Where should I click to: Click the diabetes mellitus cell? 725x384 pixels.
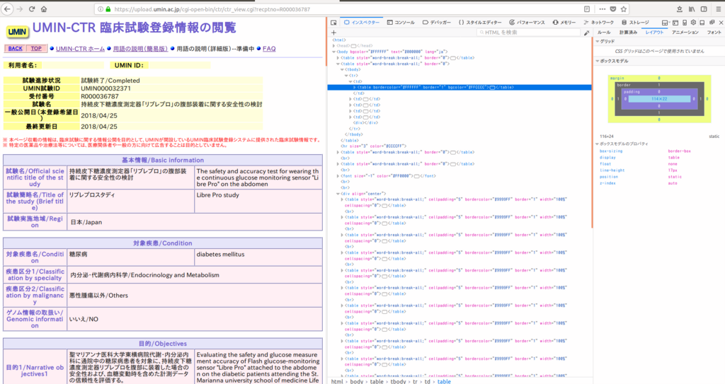[x=258, y=257]
